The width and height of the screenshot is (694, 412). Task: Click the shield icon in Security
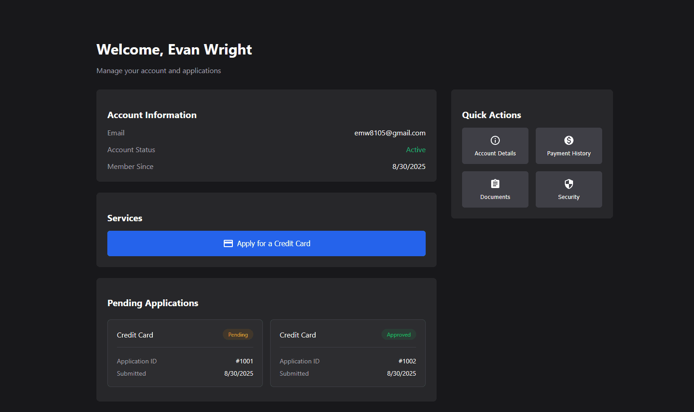(569, 184)
